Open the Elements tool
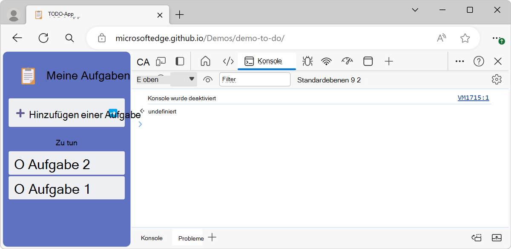The height and width of the screenshot is (249, 511). click(228, 61)
